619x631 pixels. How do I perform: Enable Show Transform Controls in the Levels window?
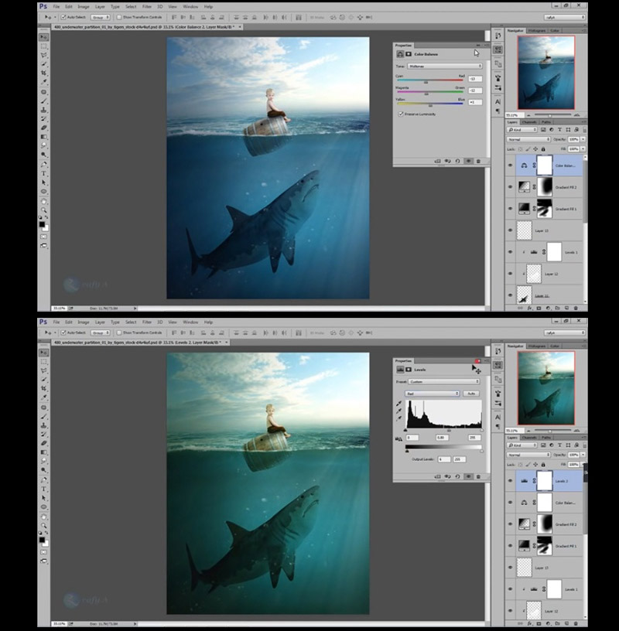tap(119, 333)
